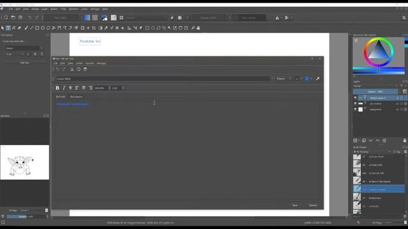Open the main Filter menu
Viewport: 408px width, 229px height.
(63, 9)
